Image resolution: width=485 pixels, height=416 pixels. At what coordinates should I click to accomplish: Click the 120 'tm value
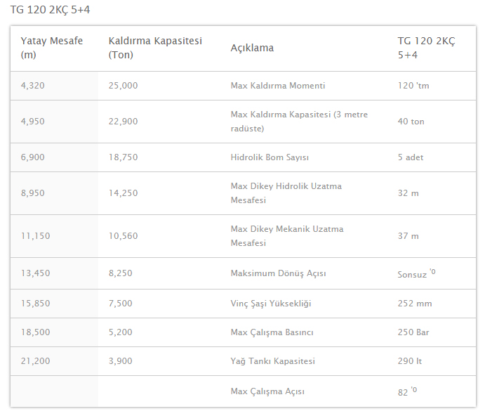[x=413, y=86]
